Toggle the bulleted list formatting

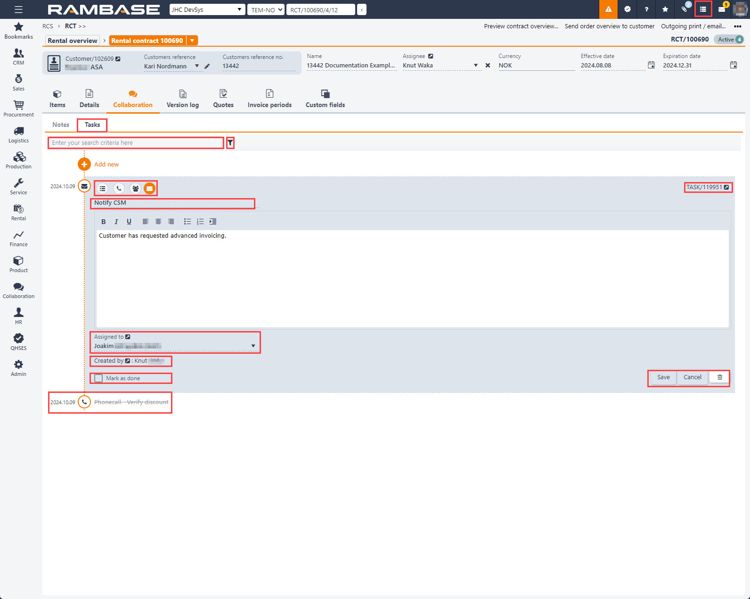click(187, 222)
